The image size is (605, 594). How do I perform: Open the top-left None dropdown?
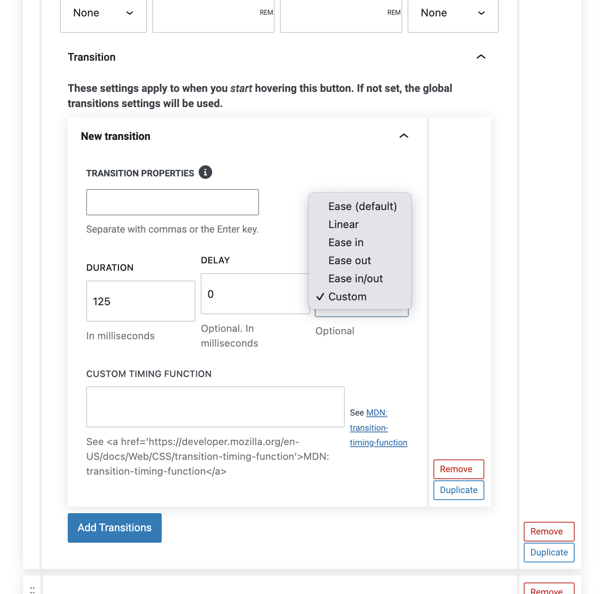pos(103,13)
